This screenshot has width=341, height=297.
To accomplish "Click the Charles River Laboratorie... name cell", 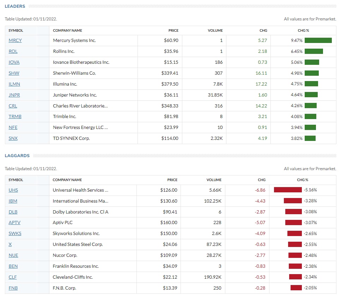I will (80, 106).
